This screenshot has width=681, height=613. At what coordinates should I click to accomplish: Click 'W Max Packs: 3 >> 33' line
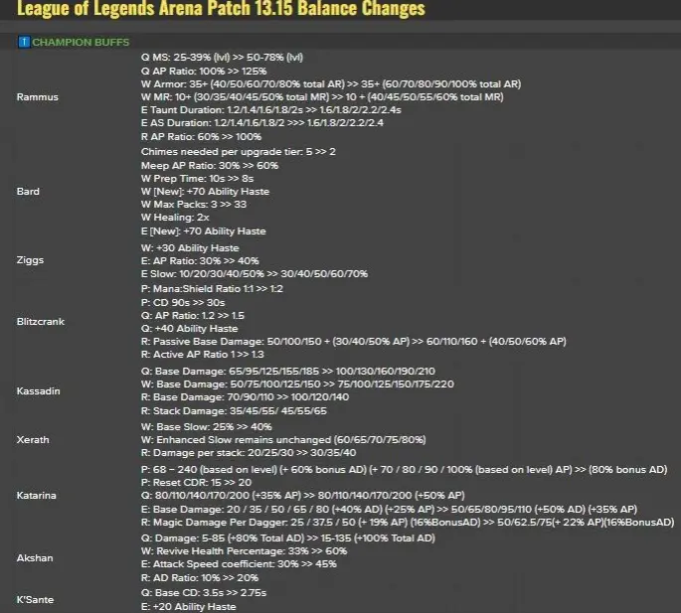[194, 205]
